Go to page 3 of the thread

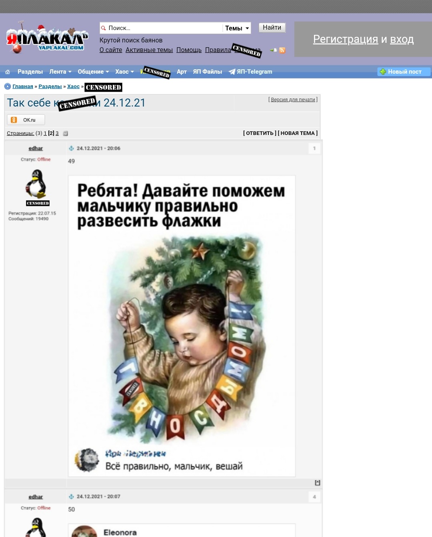tap(57, 133)
